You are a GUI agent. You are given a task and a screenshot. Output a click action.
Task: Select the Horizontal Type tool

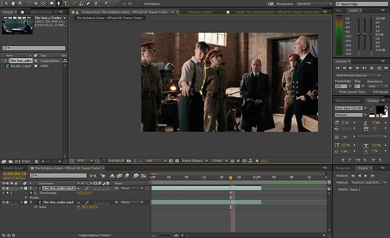pyautogui.click(x=66, y=3)
